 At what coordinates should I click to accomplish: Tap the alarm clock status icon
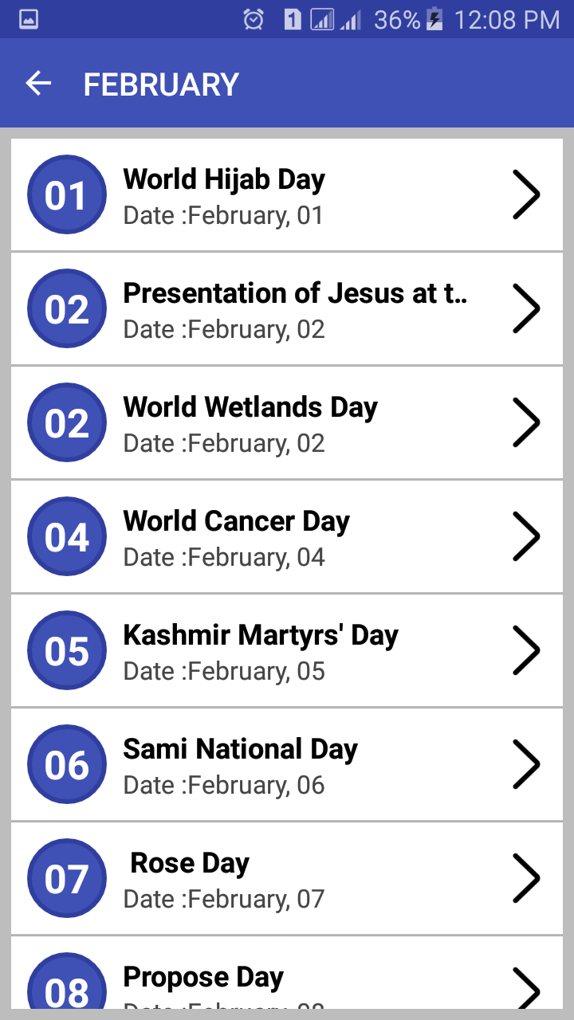click(254, 19)
